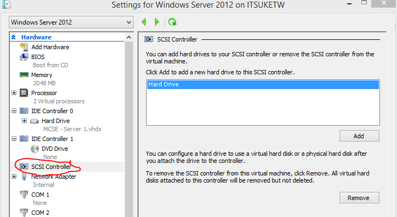Click the IDE Controller 1 icon

[24, 138]
